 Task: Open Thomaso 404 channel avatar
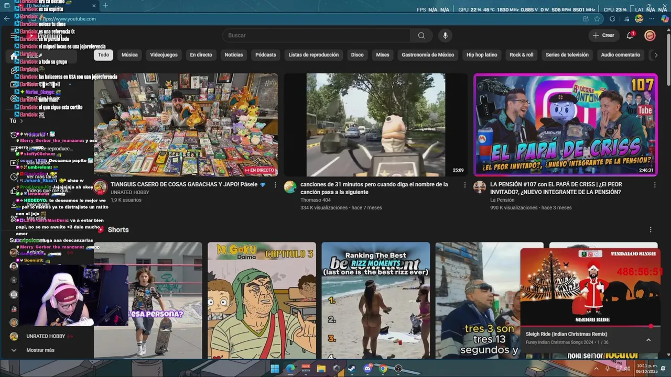point(290,187)
